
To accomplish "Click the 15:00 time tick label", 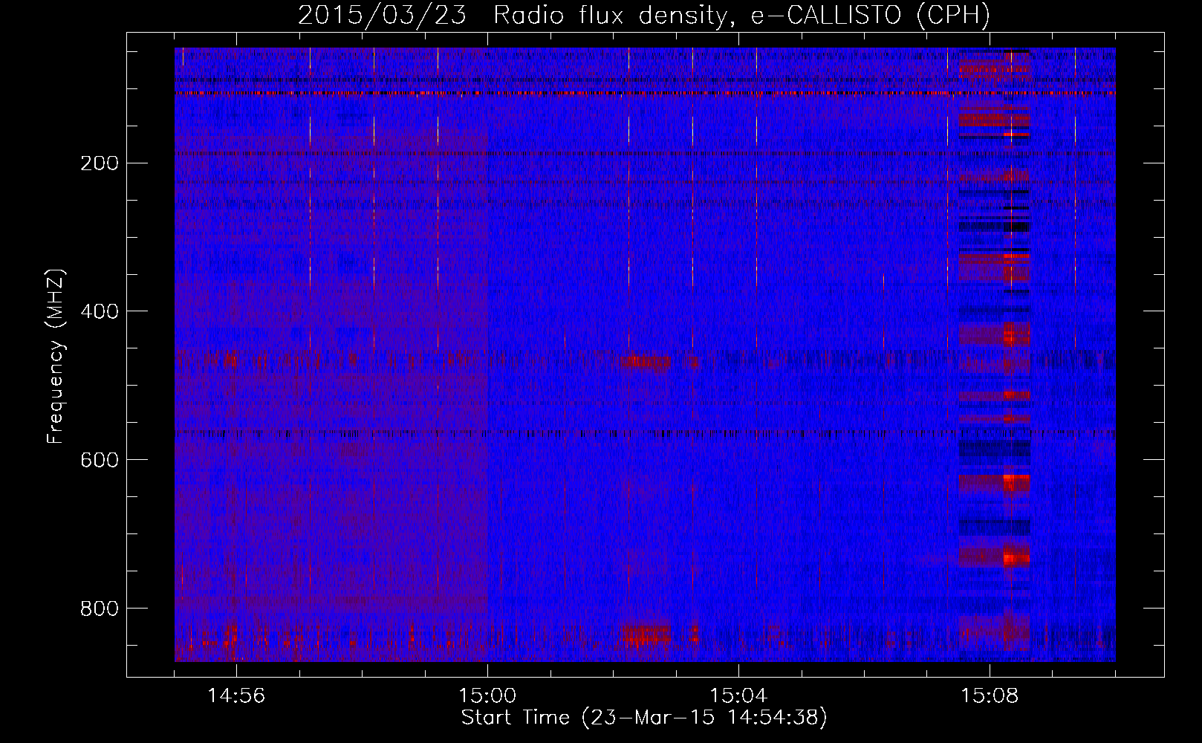I will tap(487, 696).
